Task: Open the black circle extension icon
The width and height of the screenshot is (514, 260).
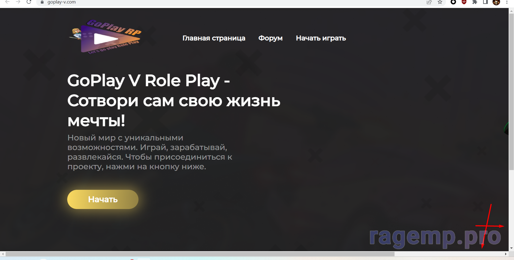Action: pos(453,2)
